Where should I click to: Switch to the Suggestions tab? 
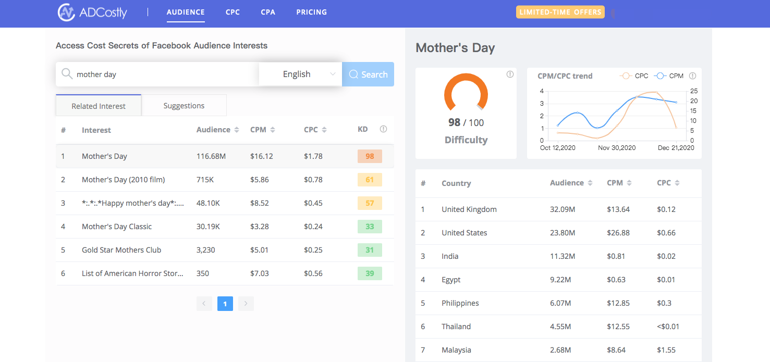[184, 105]
